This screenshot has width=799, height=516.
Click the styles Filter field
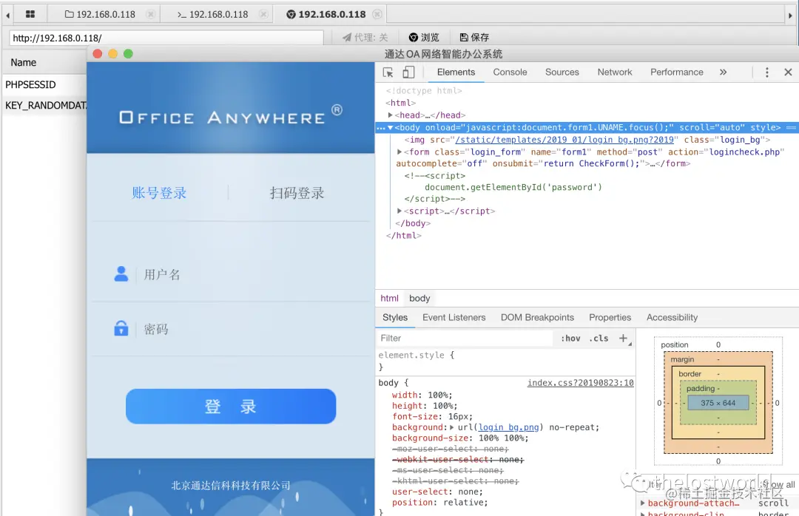[x=465, y=339]
